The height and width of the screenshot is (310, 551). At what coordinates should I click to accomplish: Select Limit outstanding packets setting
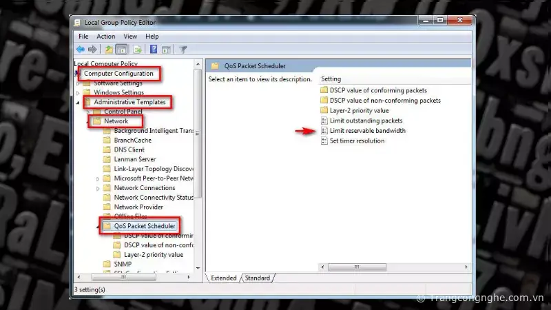[x=366, y=121]
